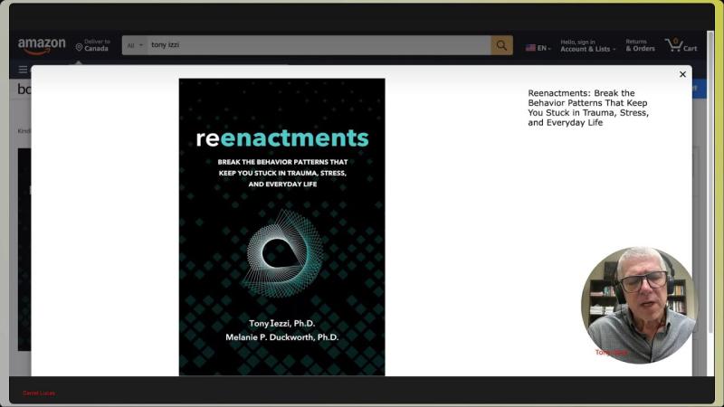Click the page vertical scrollbar

[x=710, y=182]
